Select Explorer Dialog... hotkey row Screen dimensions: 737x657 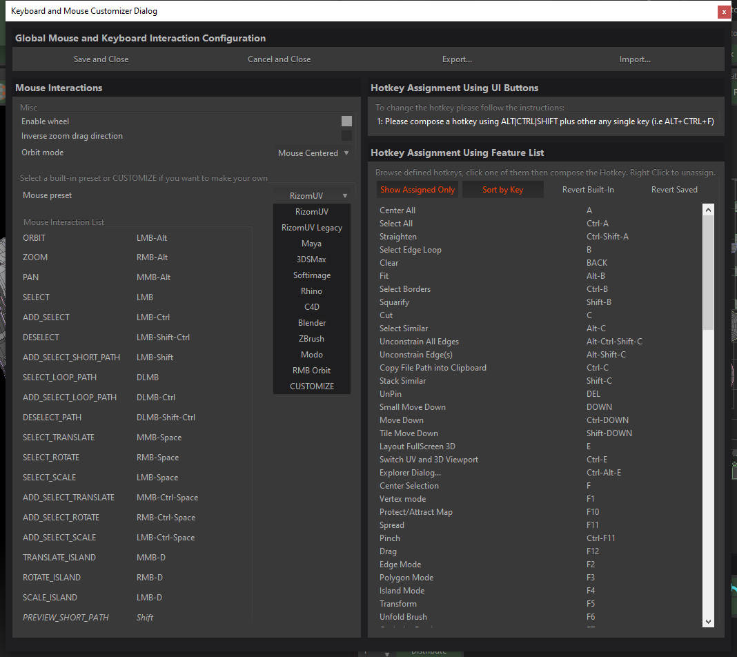538,473
